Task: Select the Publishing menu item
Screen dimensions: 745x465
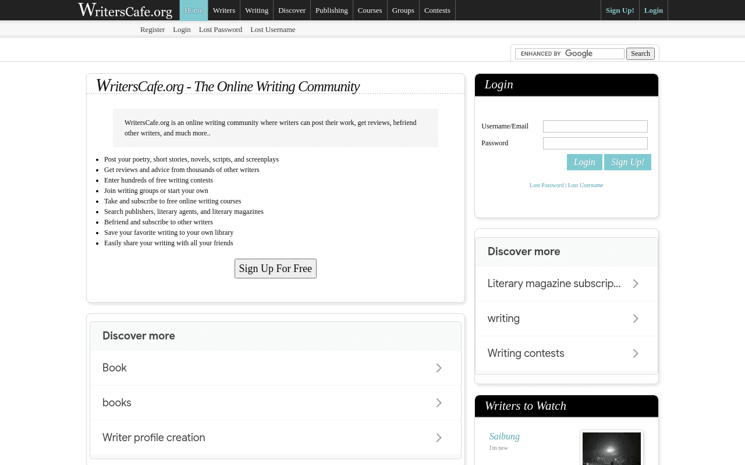Action: 332,10
